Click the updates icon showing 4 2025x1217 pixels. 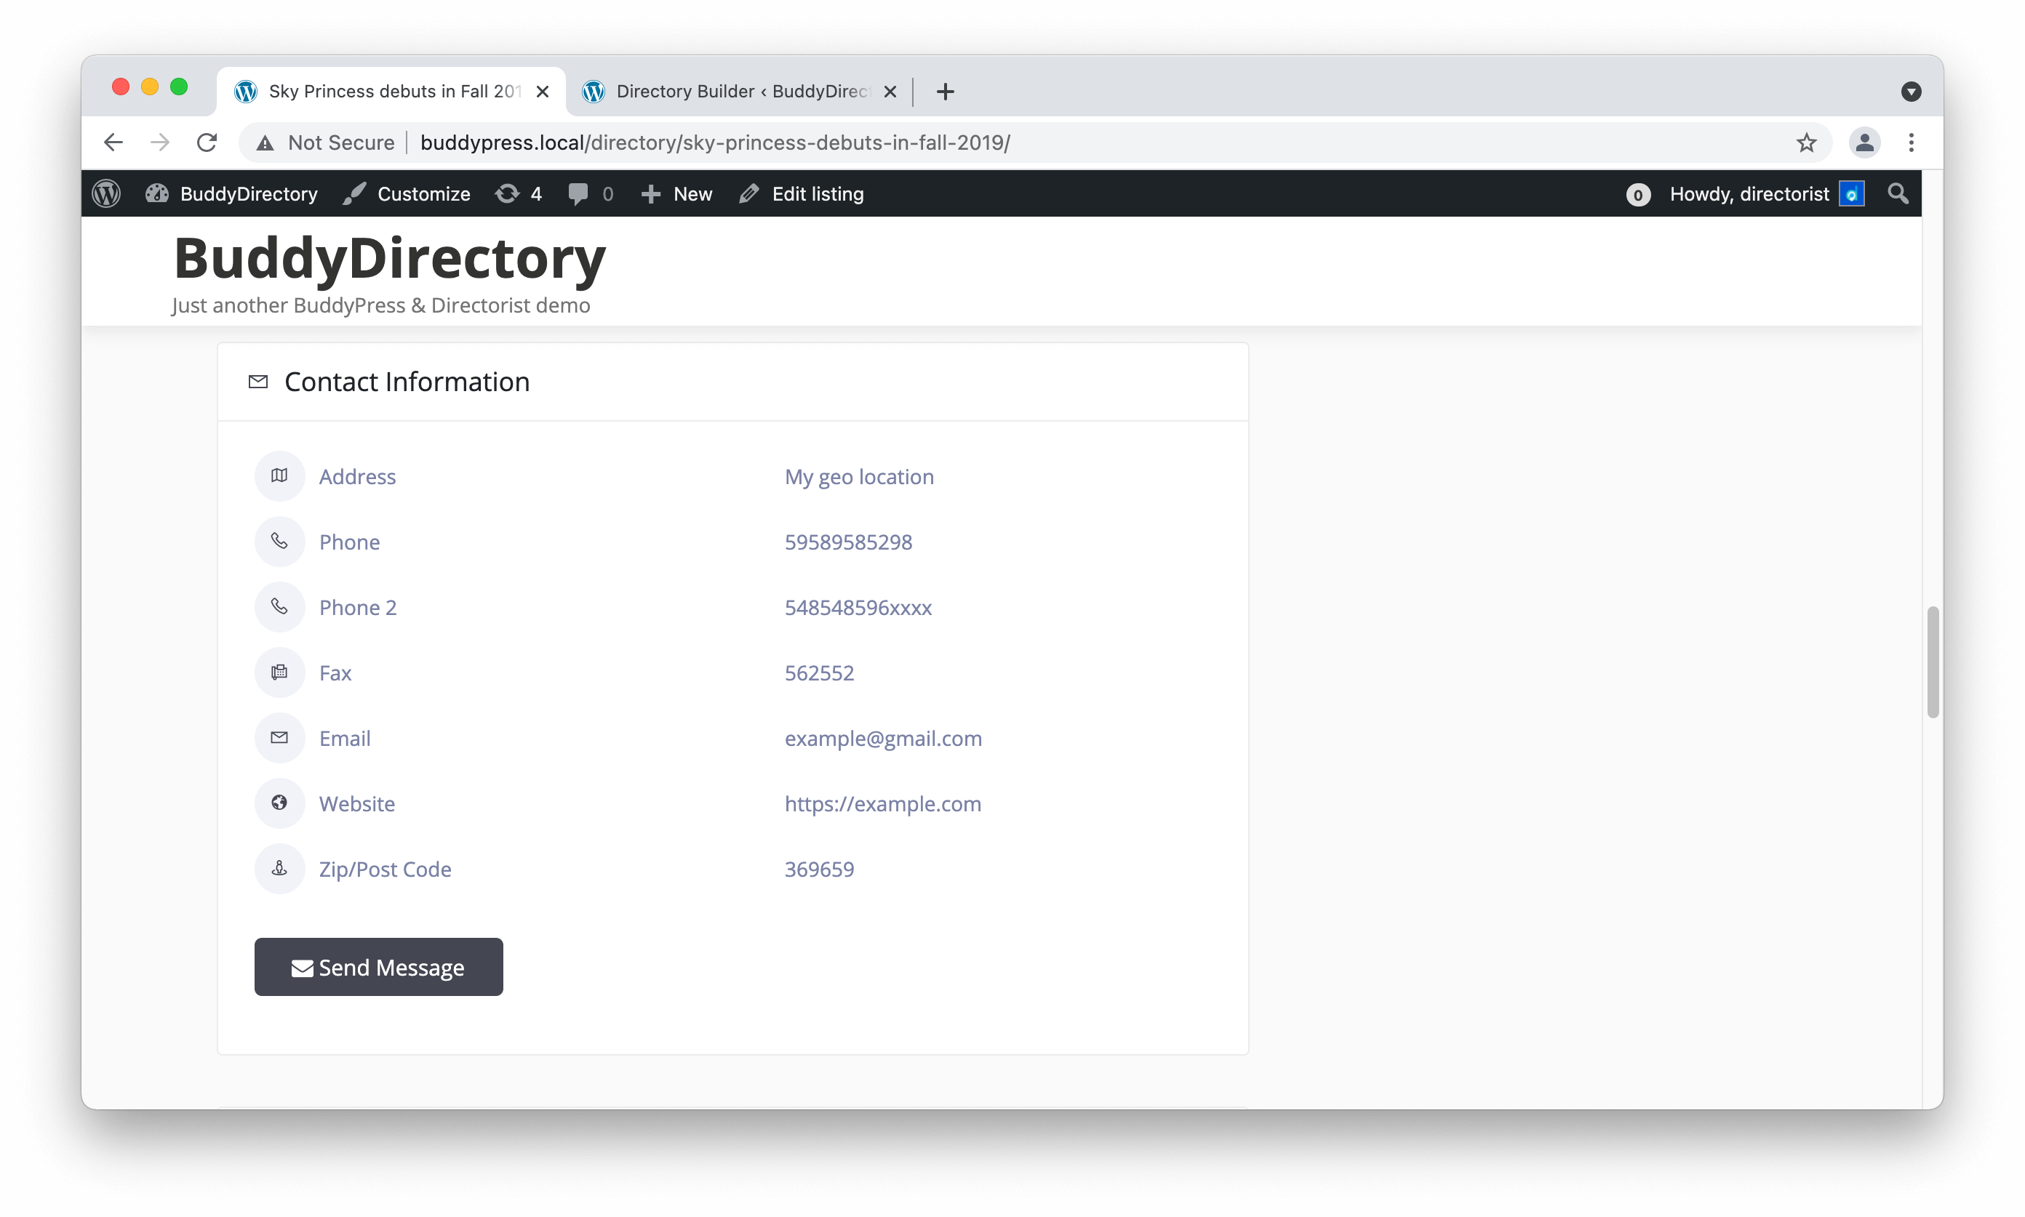pyautogui.click(x=506, y=193)
